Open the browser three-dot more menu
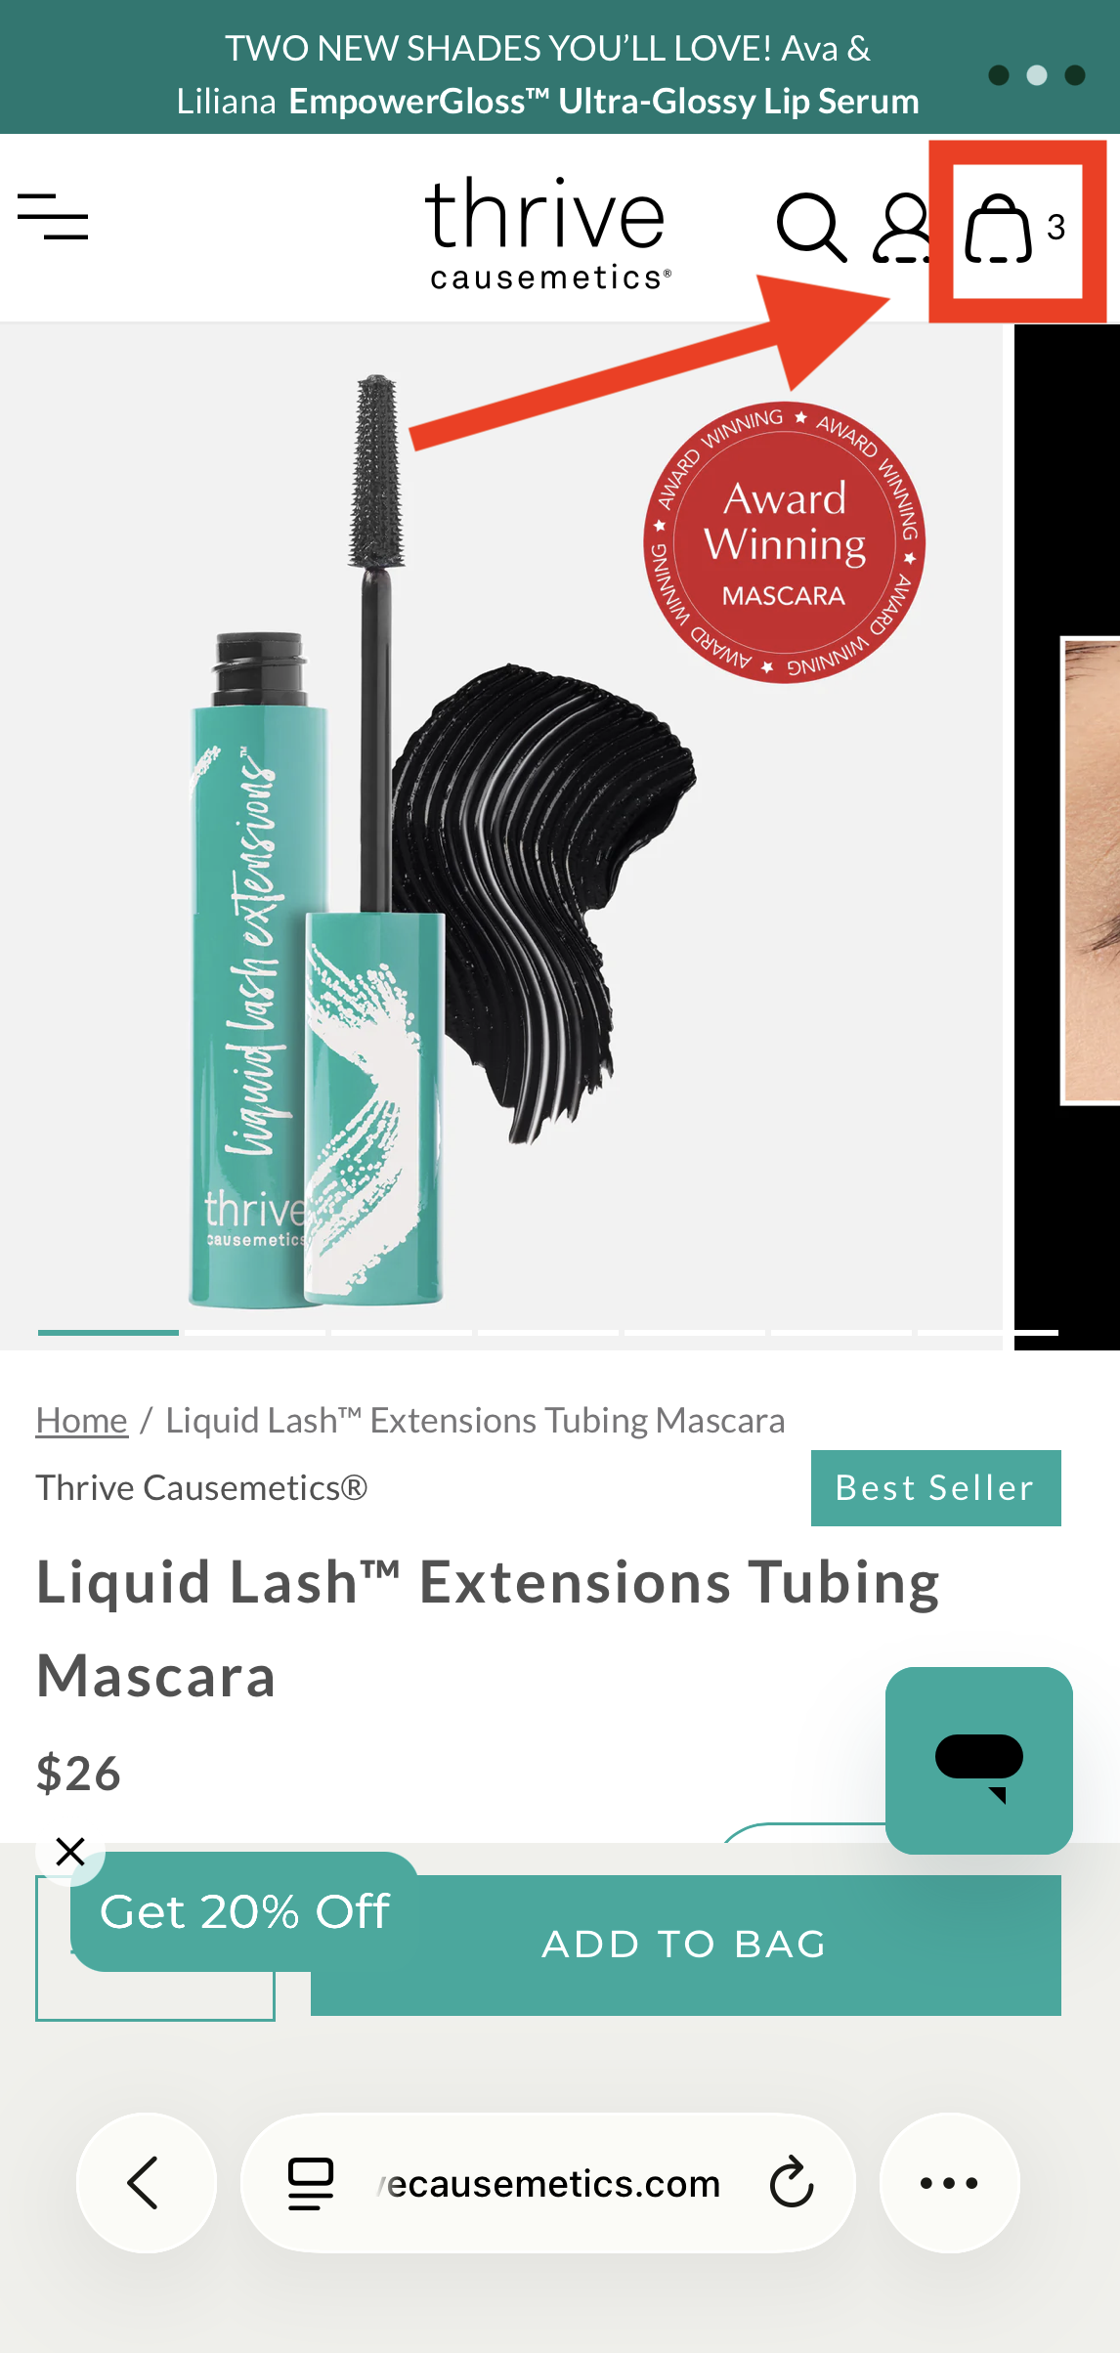 (x=949, y=2182)
